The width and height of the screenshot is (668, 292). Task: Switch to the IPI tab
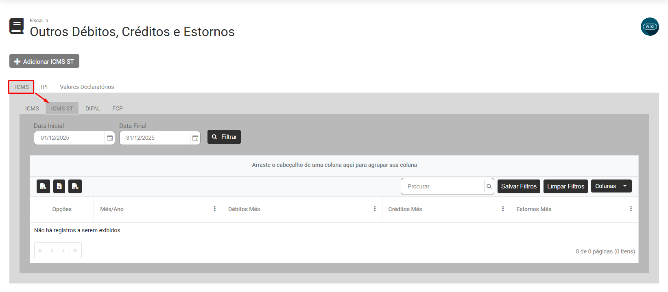point(44,87)
